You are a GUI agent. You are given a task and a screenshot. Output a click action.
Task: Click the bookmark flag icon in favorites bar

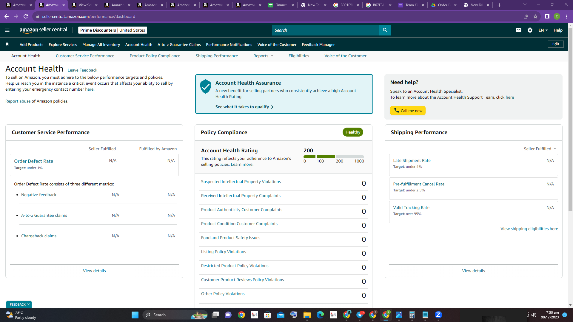(7, 44)
